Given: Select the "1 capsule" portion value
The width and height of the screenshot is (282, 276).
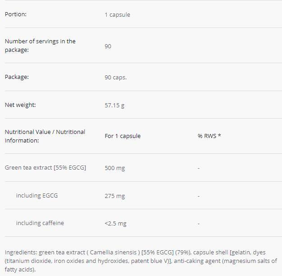Looking at the screenshot, I should tap(117, 14).
